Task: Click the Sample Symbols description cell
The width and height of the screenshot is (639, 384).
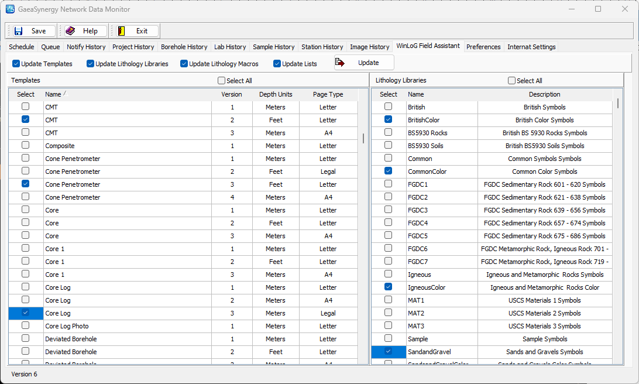Action: [x=544, y=339]
